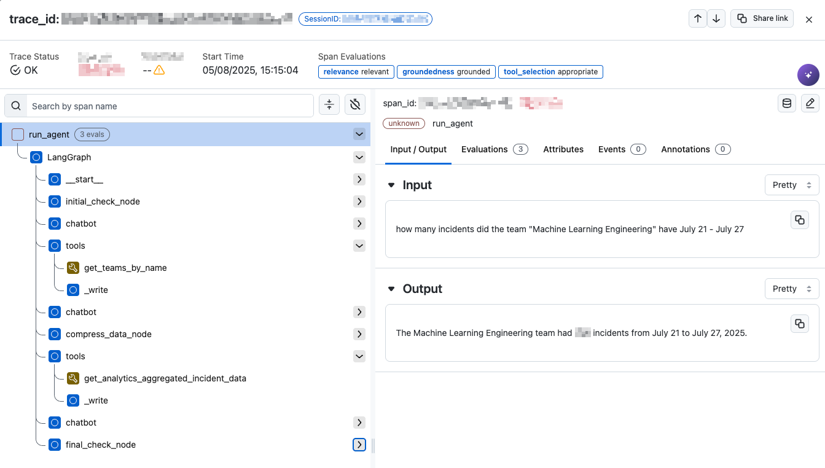Screen dimensions: 825x468
Task: Copy the Output text using its copy icon
Action: click(799, 323)
